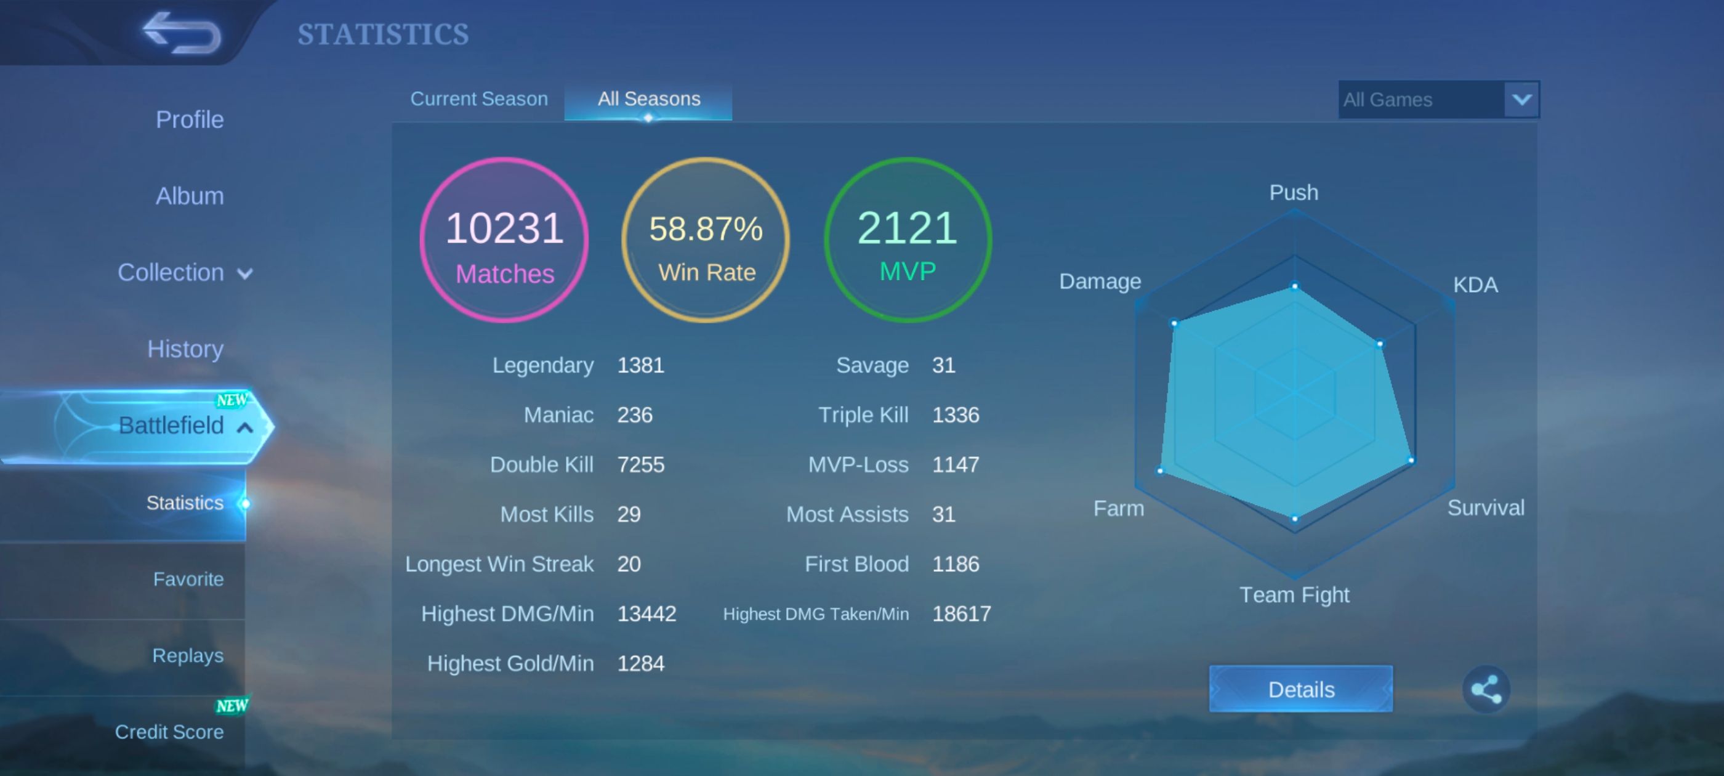
Task: Select Statistics submenu item
Action: click(184, 503)
